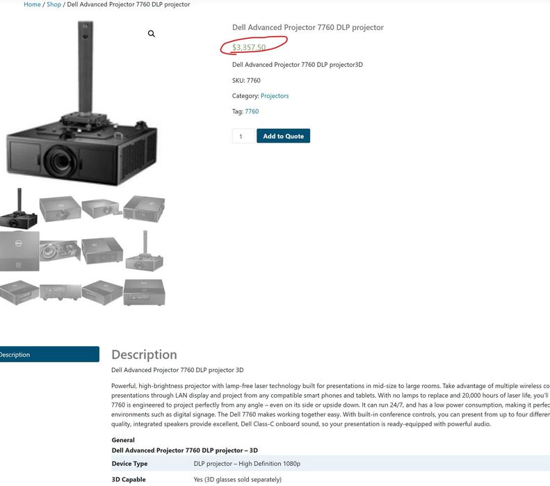Click the General table heading

click(123, 439)
